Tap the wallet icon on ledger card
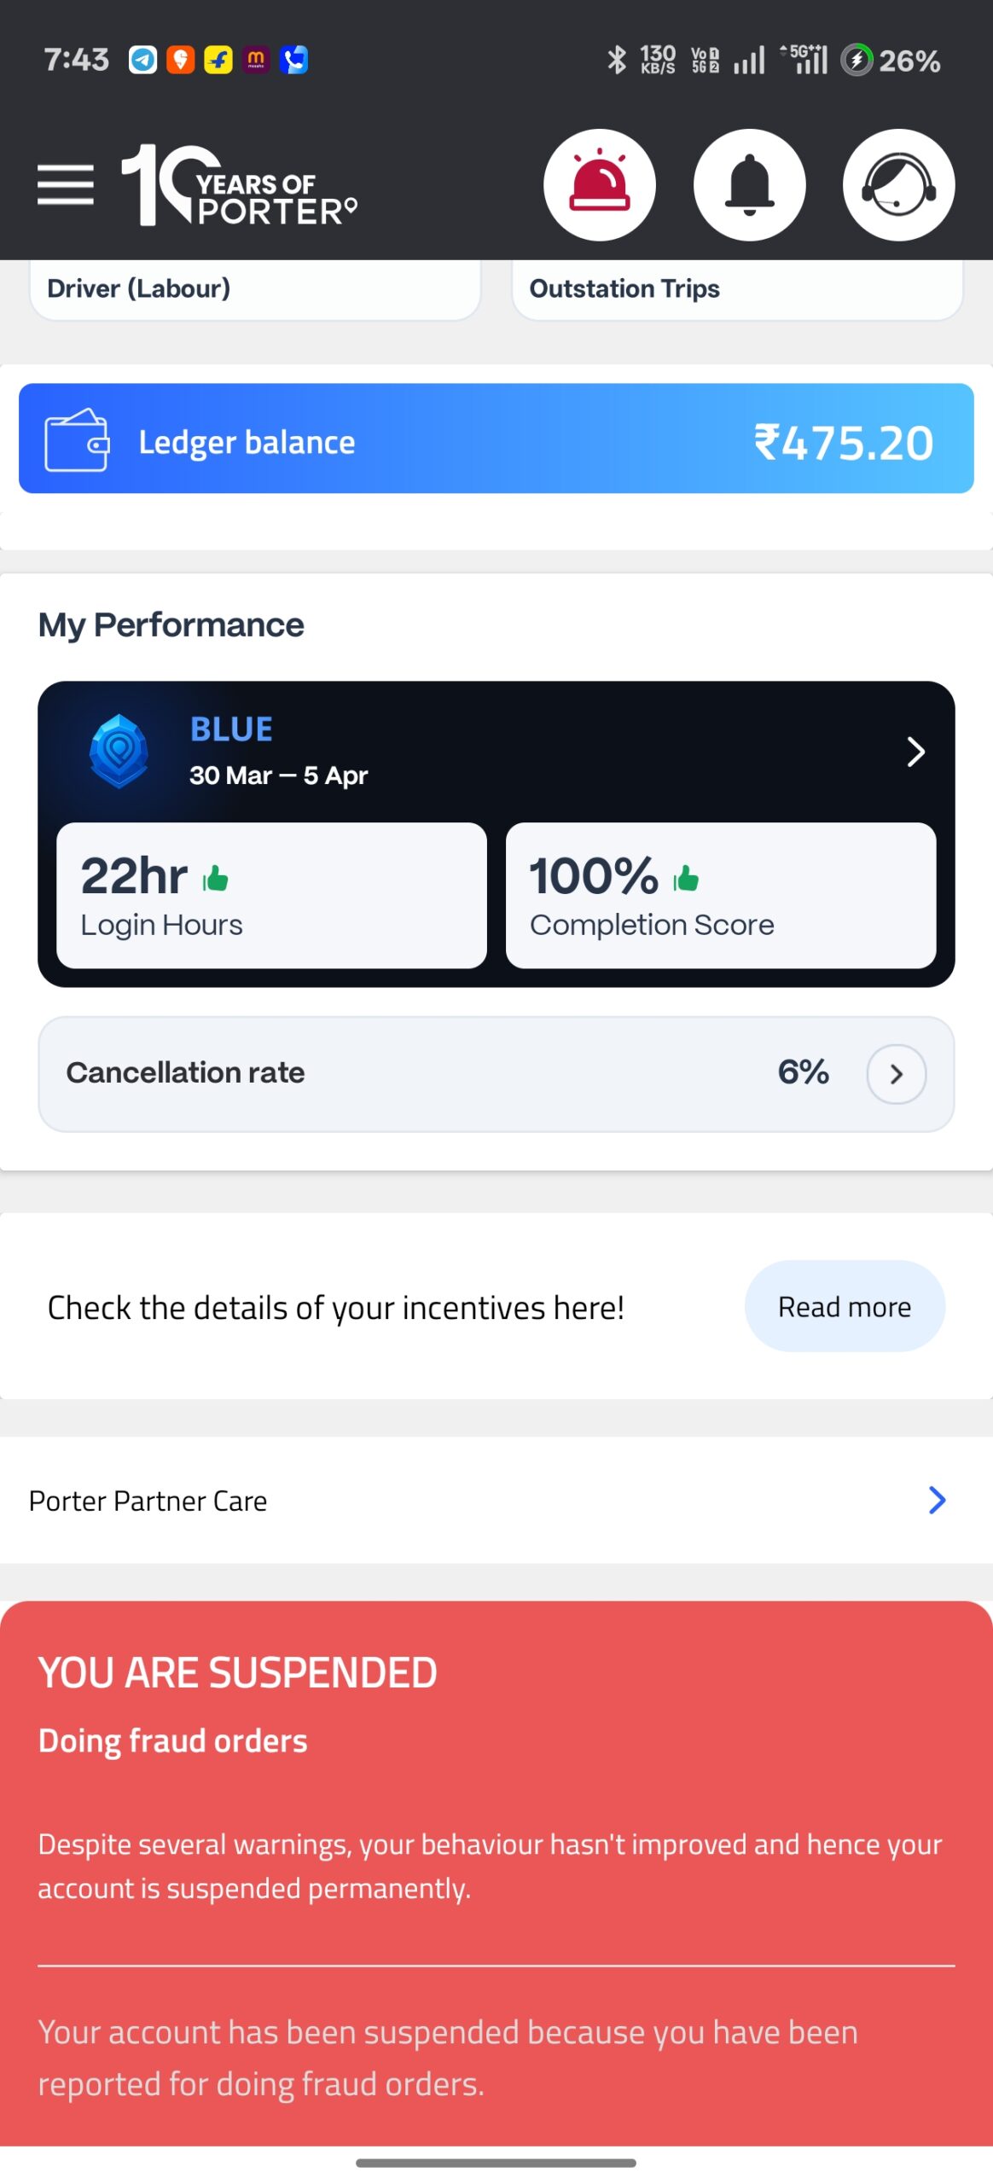This screenshot has width=993, height=2184. (x=77, y=440)
